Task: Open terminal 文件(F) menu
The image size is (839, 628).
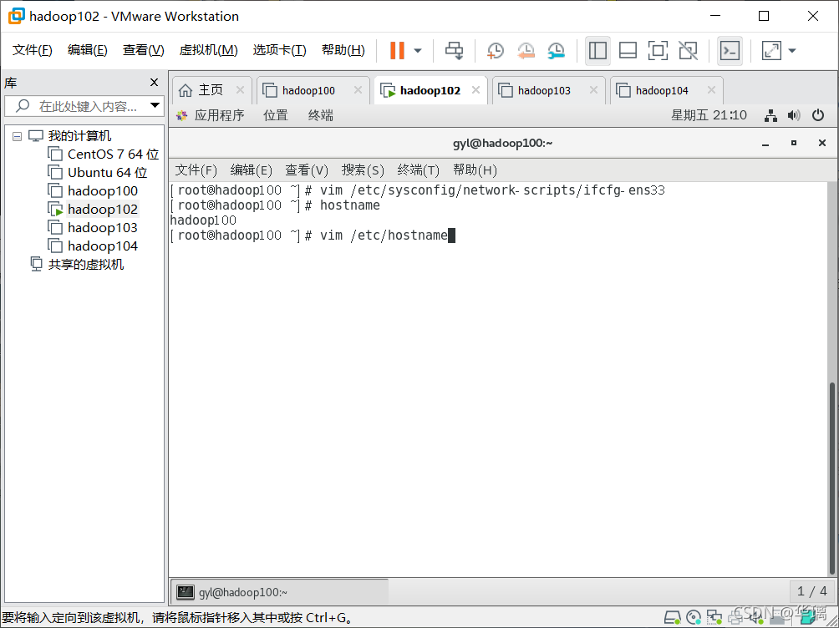Action: [x=196, y=170]
